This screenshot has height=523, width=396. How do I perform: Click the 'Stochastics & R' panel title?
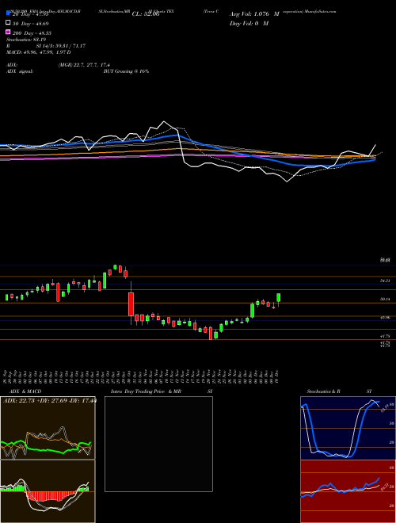[323, 391]
